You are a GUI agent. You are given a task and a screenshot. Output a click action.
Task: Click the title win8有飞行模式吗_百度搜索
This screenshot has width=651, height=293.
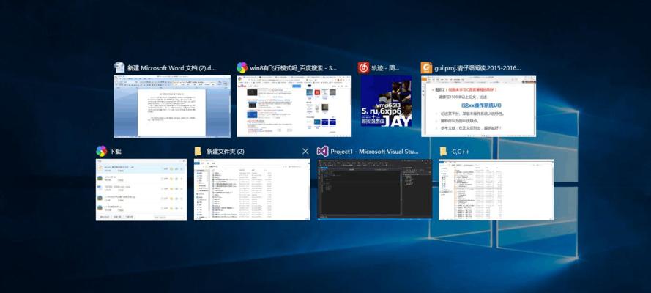pyautogui.click(x=293, y=68)
